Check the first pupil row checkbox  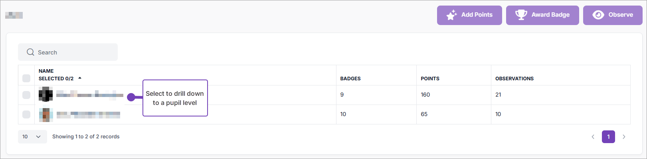click(26, 95)
